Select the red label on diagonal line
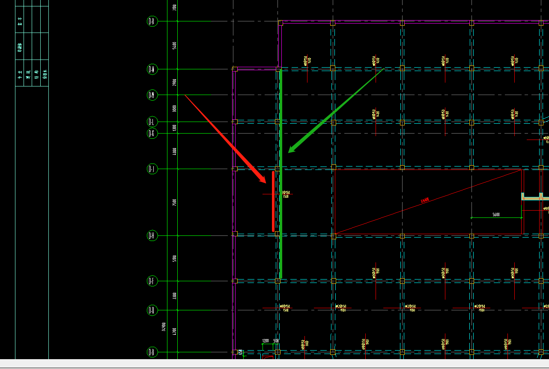Image resolution: width=549 pixels, height=369 pixels. (x=425, y=200)
